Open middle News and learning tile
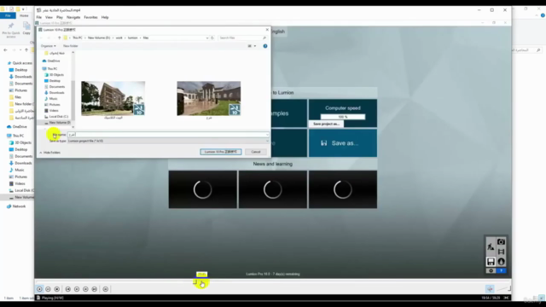 pos(273,189)
